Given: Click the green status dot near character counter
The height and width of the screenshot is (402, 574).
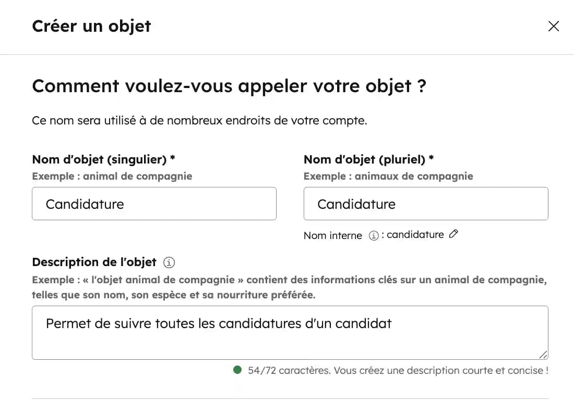Looking at the screenshot, I should click(237, 370).
